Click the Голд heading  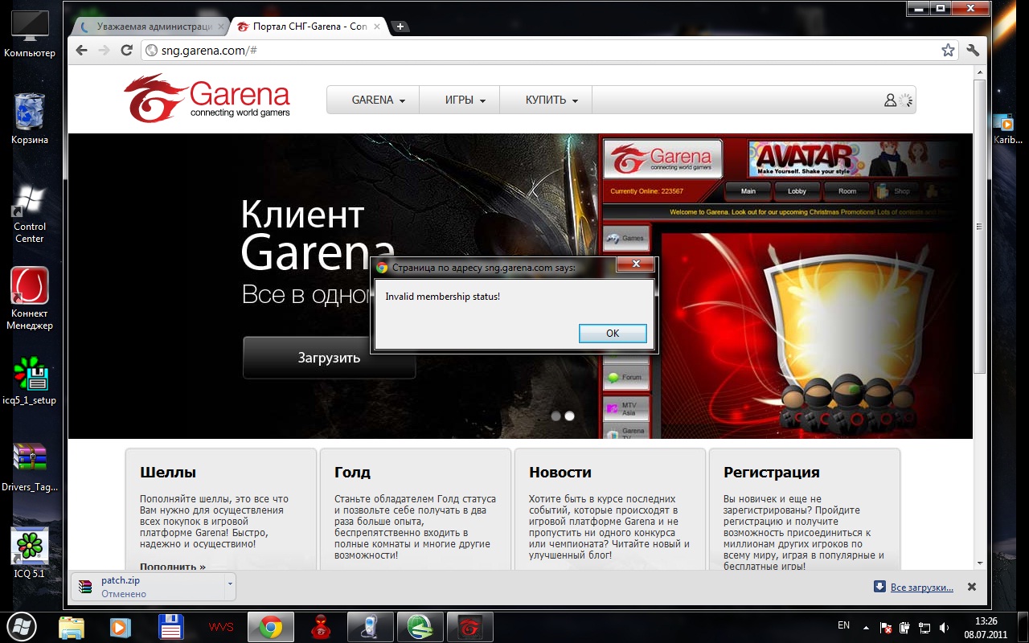(352, 472)
